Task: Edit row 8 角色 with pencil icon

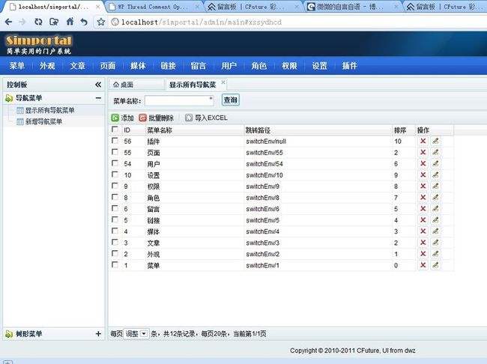Action: pos(435,198)
